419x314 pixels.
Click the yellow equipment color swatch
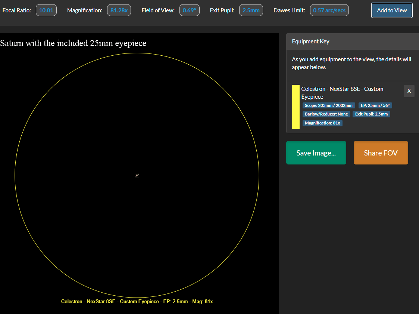coord(296,107)
